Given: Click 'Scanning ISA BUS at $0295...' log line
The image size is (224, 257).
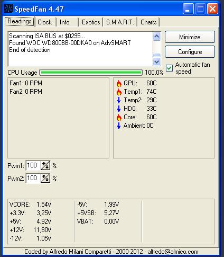Looking at the screenshot, I should (47, 36).
